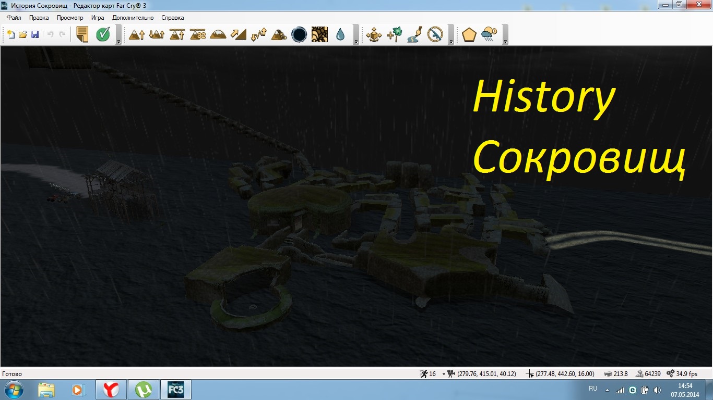
Task: Open the Справка menu
Action: [172, 18]
